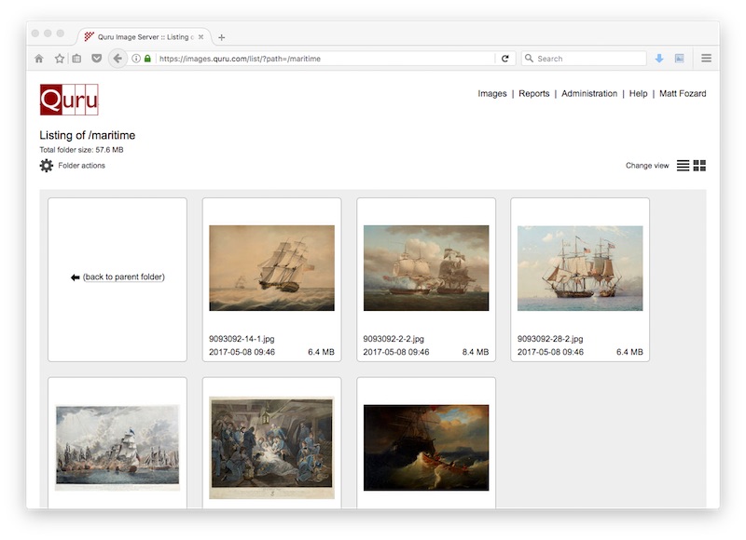Close the Quru Image Server tab
Screen dimensions: 746x540
[200, 36]
